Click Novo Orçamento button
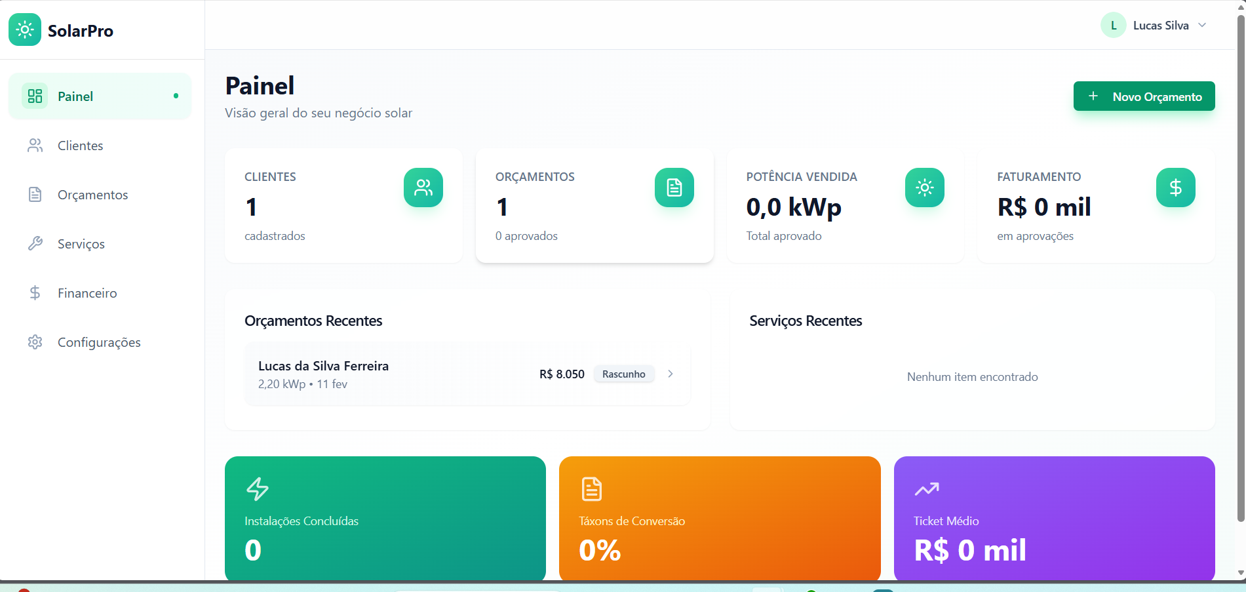Screen dimensions: 1246x592 pos(1144,96)
